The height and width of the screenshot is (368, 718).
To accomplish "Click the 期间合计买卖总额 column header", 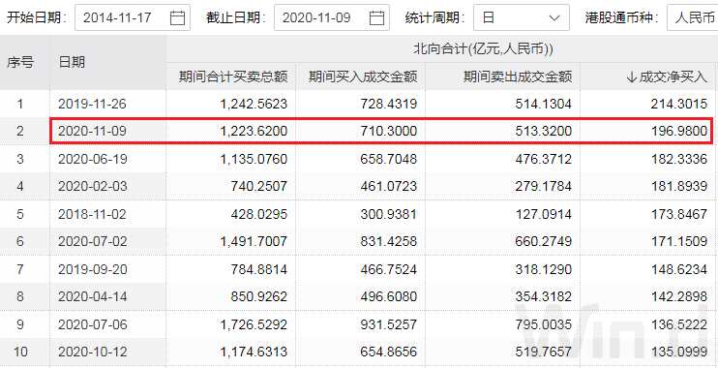I will coord(233,77).
